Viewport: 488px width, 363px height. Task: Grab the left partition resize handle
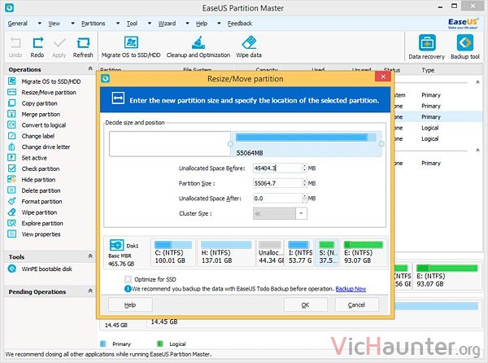tap(230, 144)
